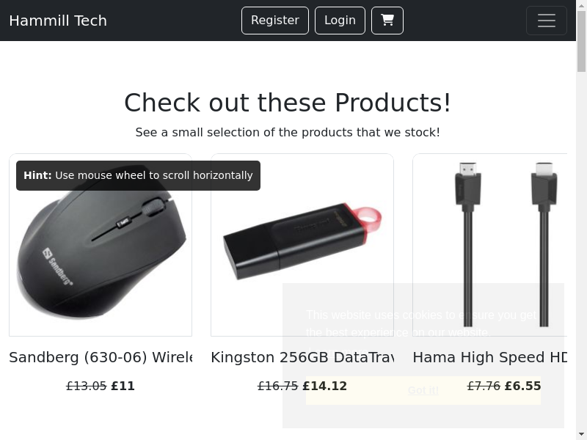Viewport: 587px width, 440px height.
Task: Open the Sandberg (630-06) product title
Action: pos(101,357)
